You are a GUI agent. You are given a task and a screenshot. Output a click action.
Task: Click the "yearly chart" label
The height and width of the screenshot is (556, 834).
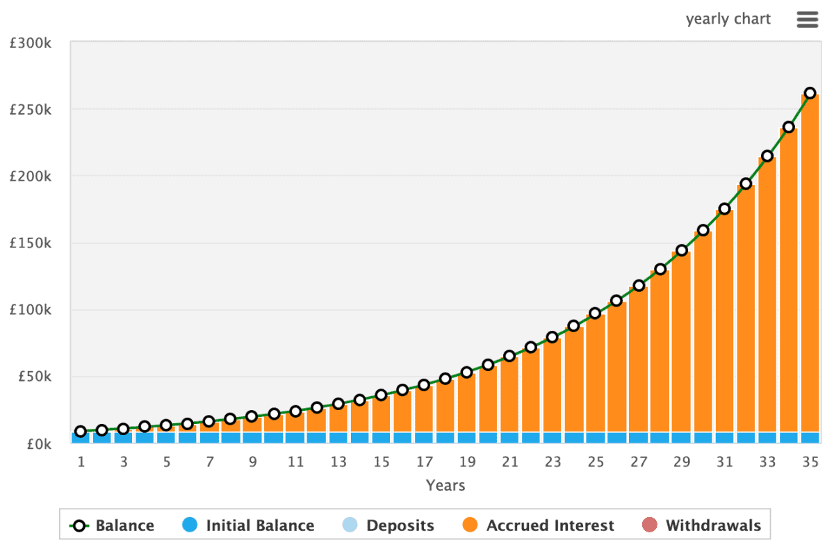point(728,19)
